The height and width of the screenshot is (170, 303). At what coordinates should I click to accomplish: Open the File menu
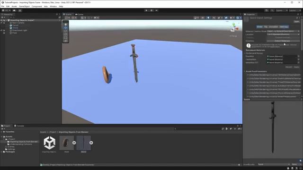(3, 6)
